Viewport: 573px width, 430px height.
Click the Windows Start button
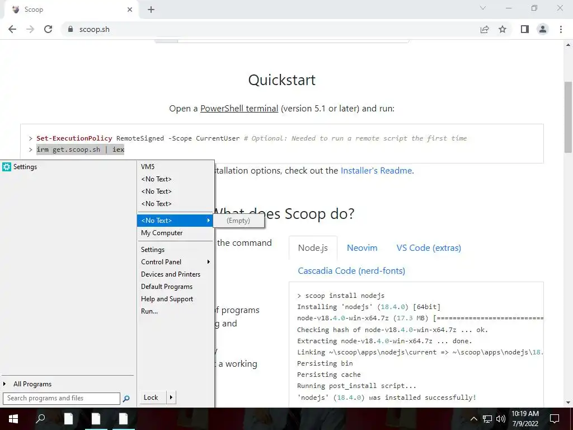[x=13, y=419]
